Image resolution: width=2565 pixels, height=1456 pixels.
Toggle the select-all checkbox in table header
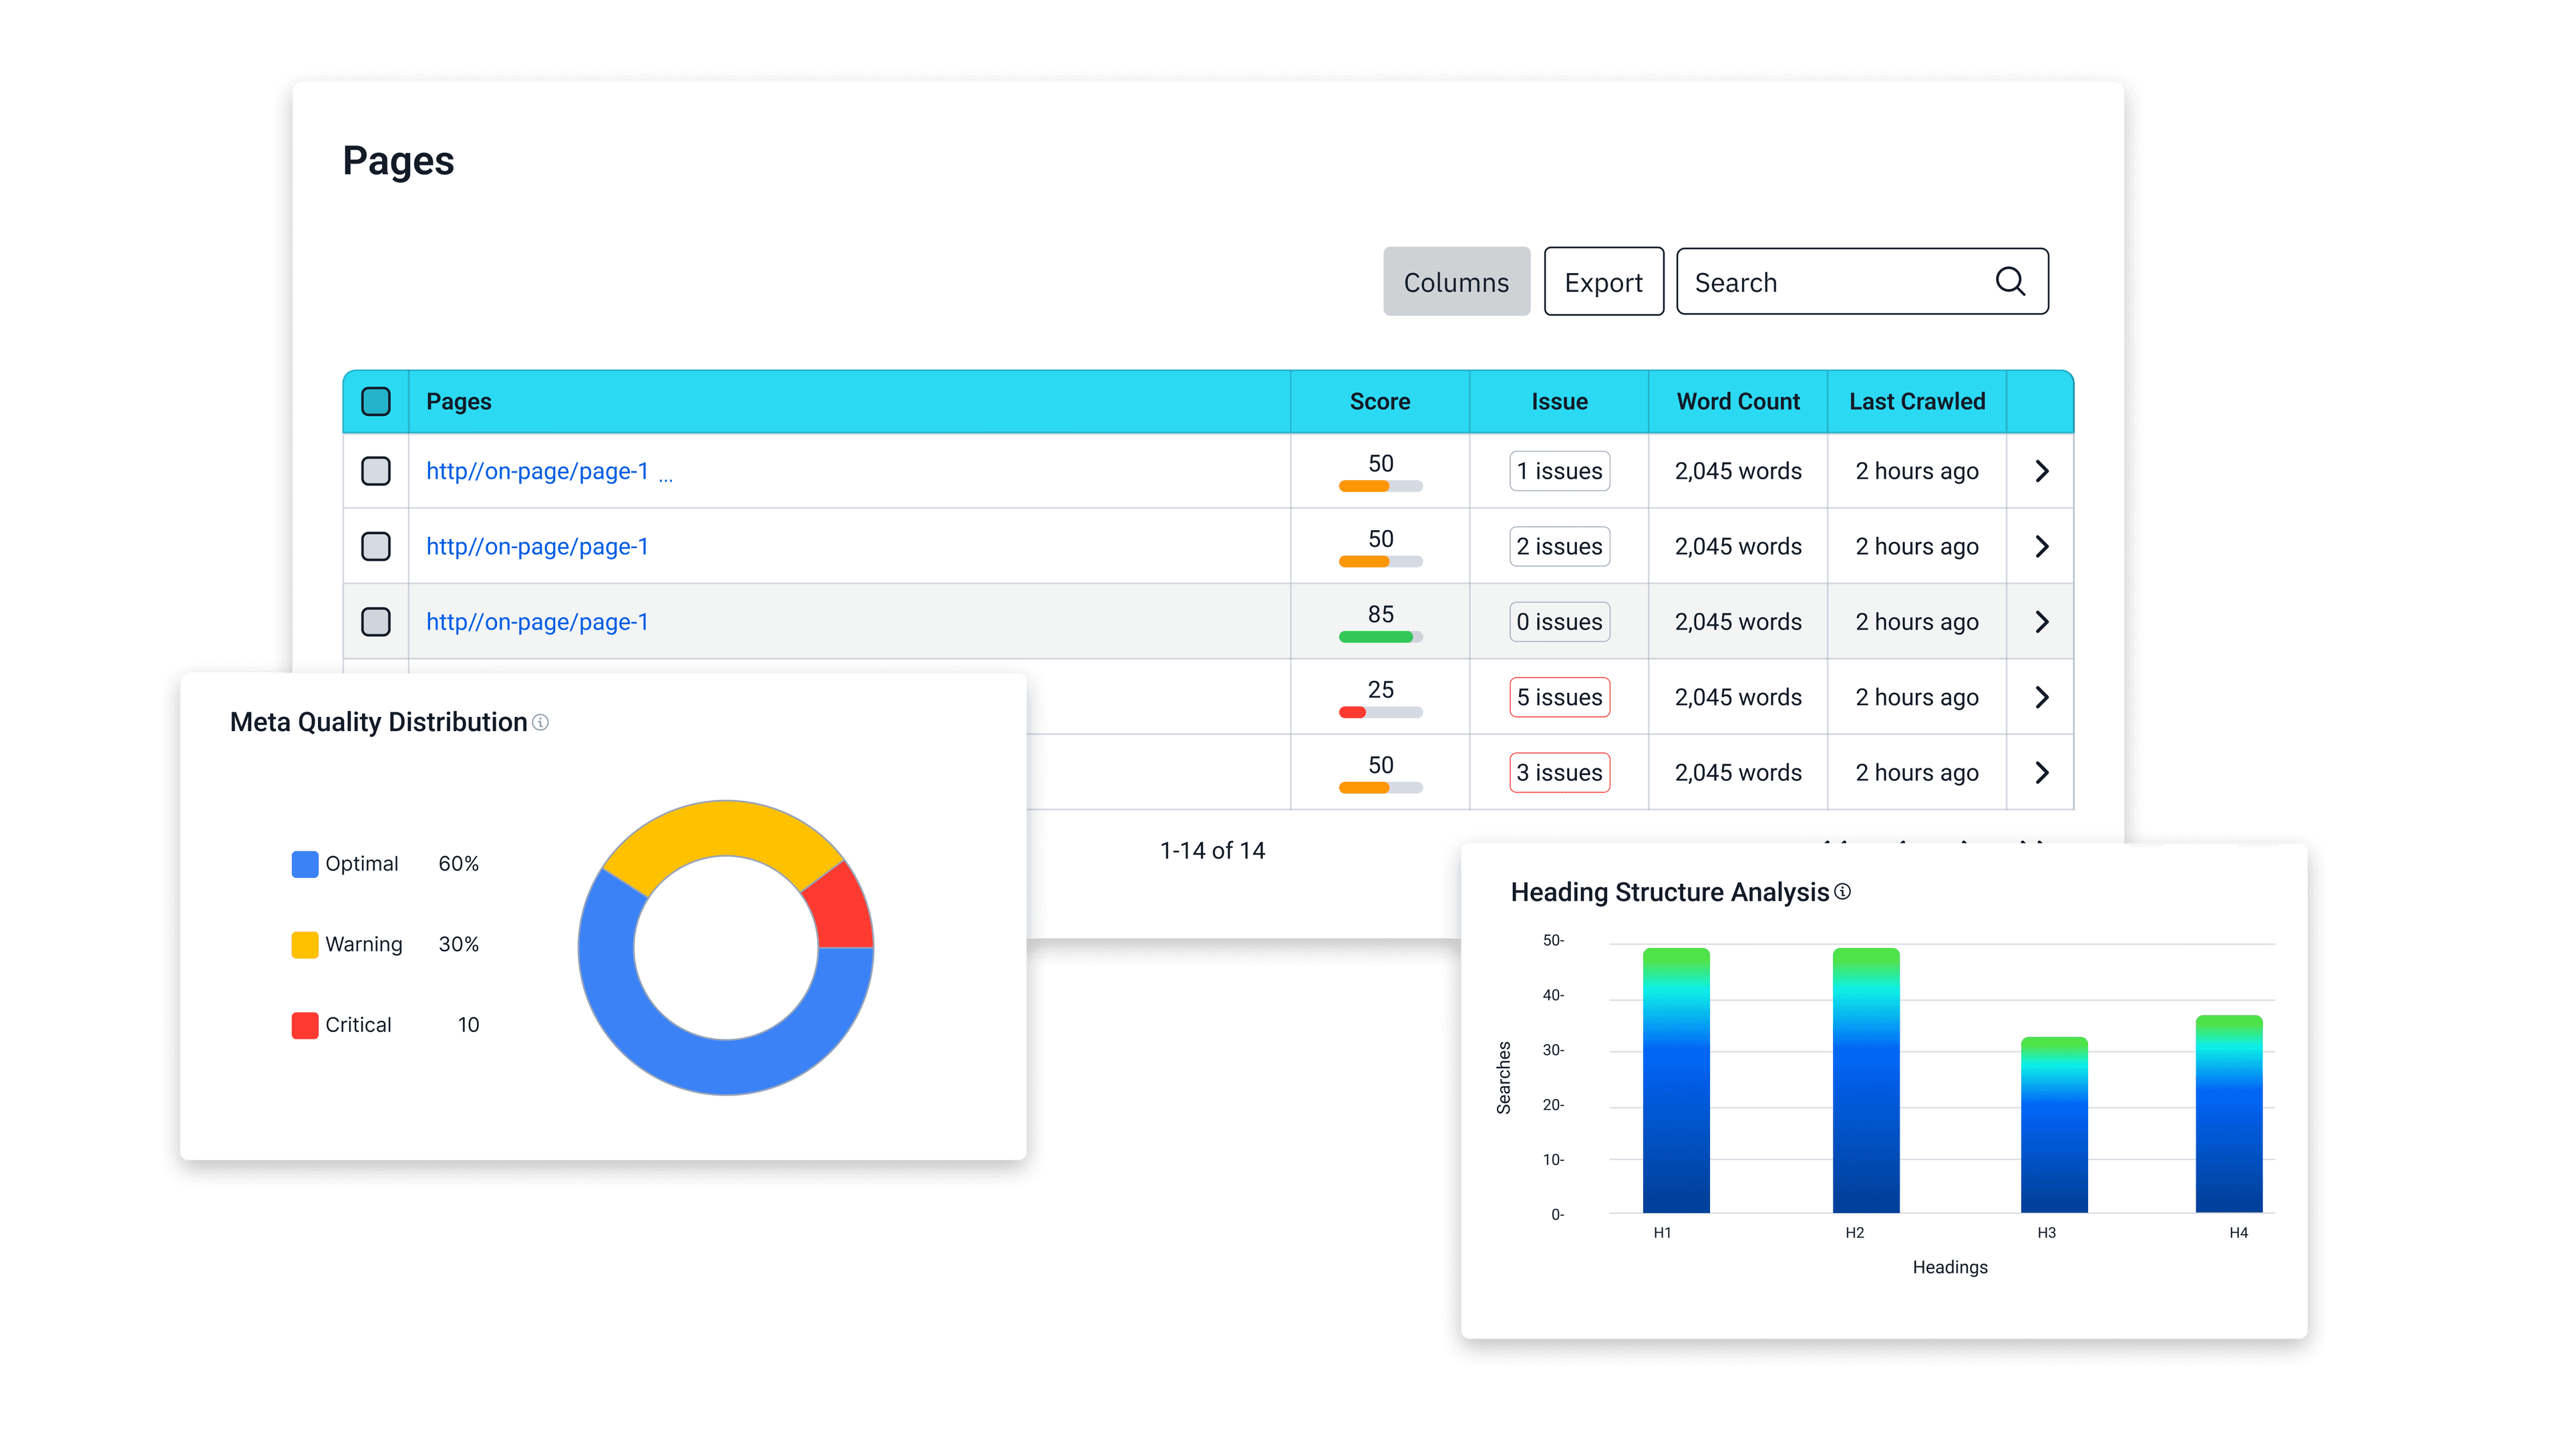pos(376,401)
